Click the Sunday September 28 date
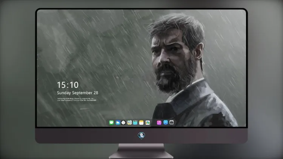The height and width of the screenshot is (159, 283). 78,93
